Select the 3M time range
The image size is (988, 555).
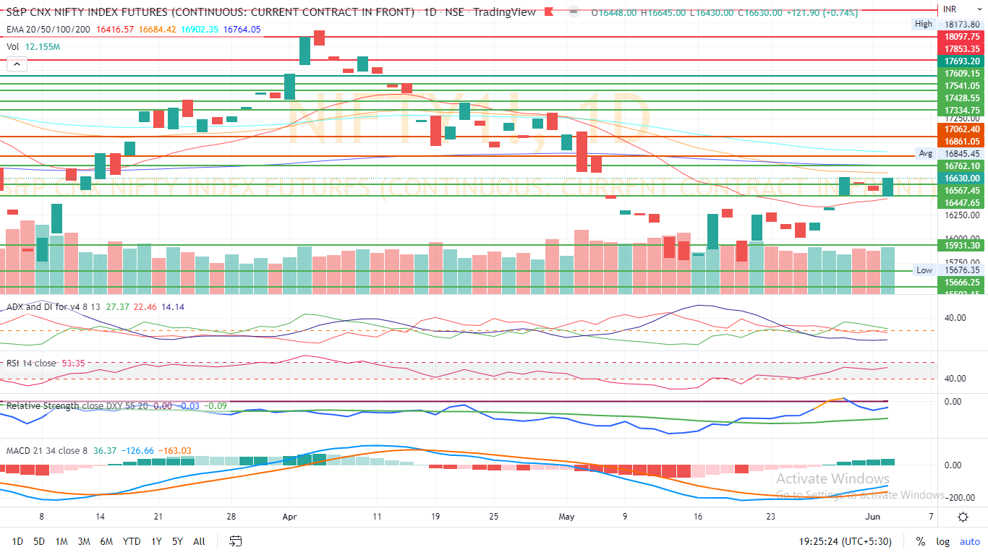click(x=84, y=541)
